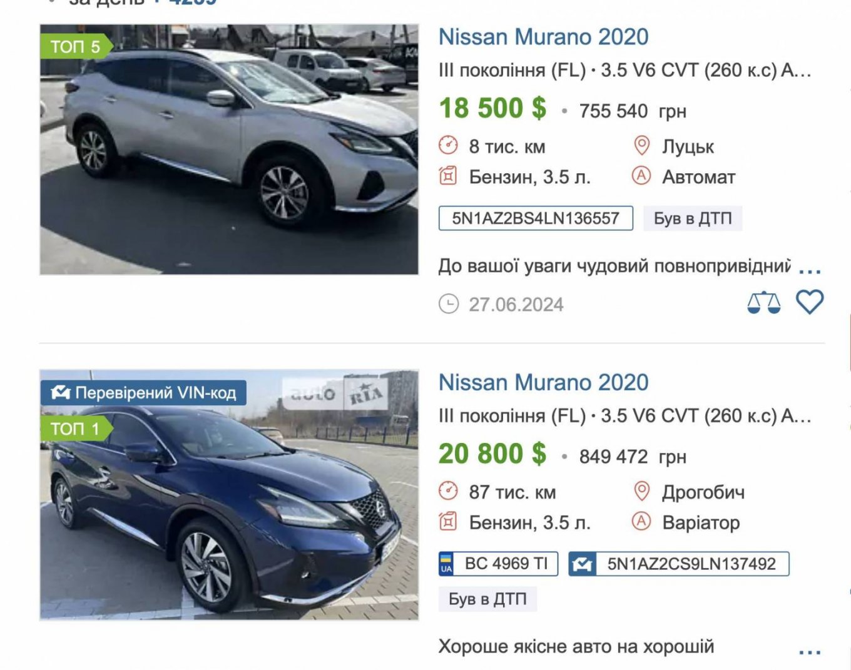851x670 pixels.
Task: Click the Перевірений VIN-код badge
Action: (144, 393)
